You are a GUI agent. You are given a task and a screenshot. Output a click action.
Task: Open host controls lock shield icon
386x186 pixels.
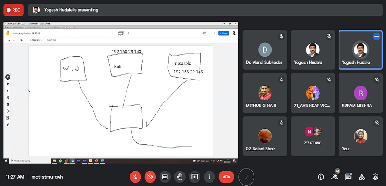point(375,177)
